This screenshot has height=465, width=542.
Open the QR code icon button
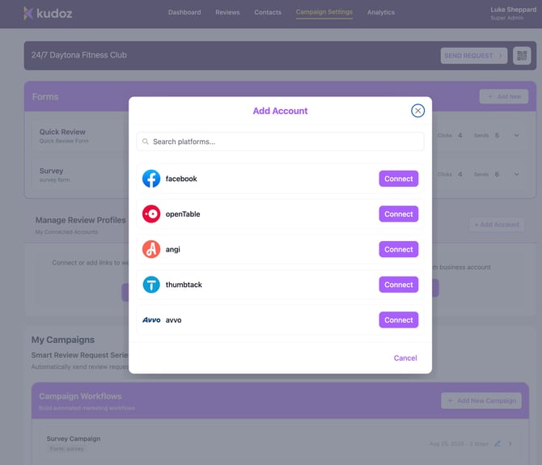[522, 56]
